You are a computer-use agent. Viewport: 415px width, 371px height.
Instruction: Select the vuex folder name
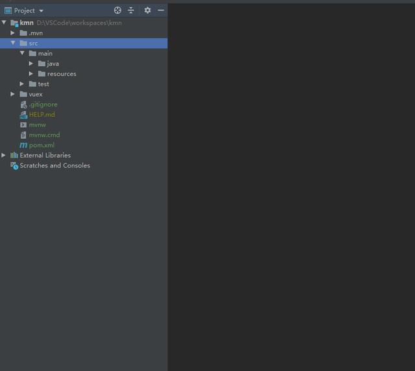tap(36, 94)
